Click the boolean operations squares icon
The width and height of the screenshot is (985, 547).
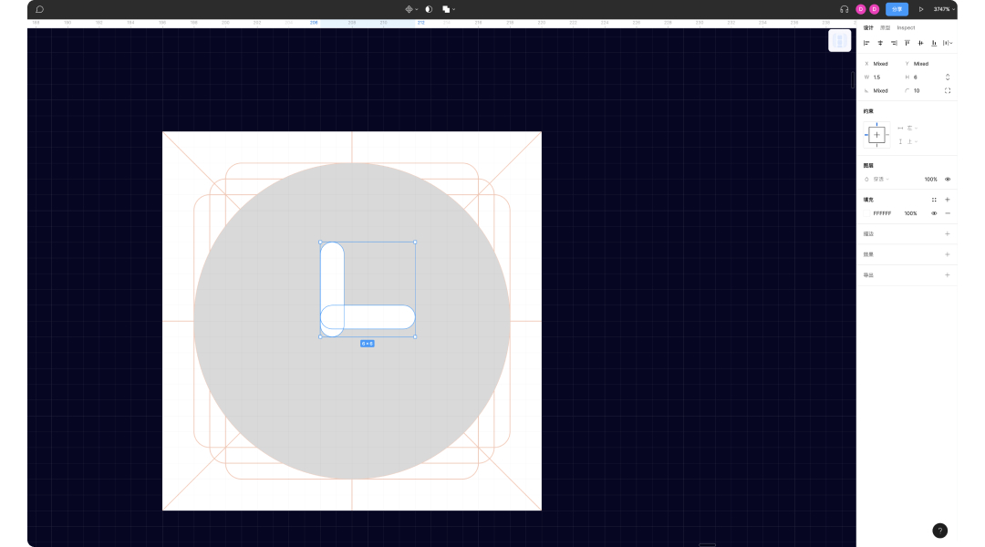(446, 9)
